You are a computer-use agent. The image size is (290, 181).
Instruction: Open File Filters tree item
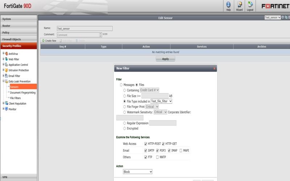tap(15, 98)
